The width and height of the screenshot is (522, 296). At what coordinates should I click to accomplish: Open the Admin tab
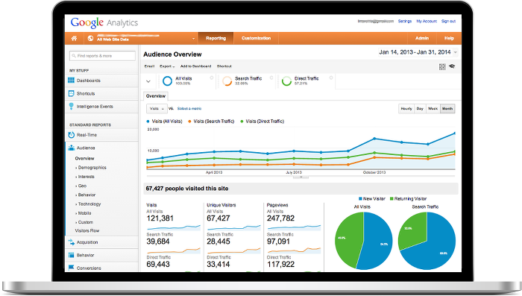(422, 38)
